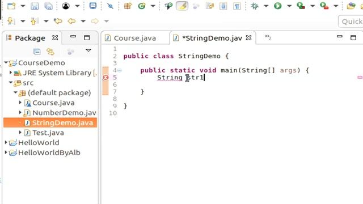Click the New Java Class icon

click(141, 6)
